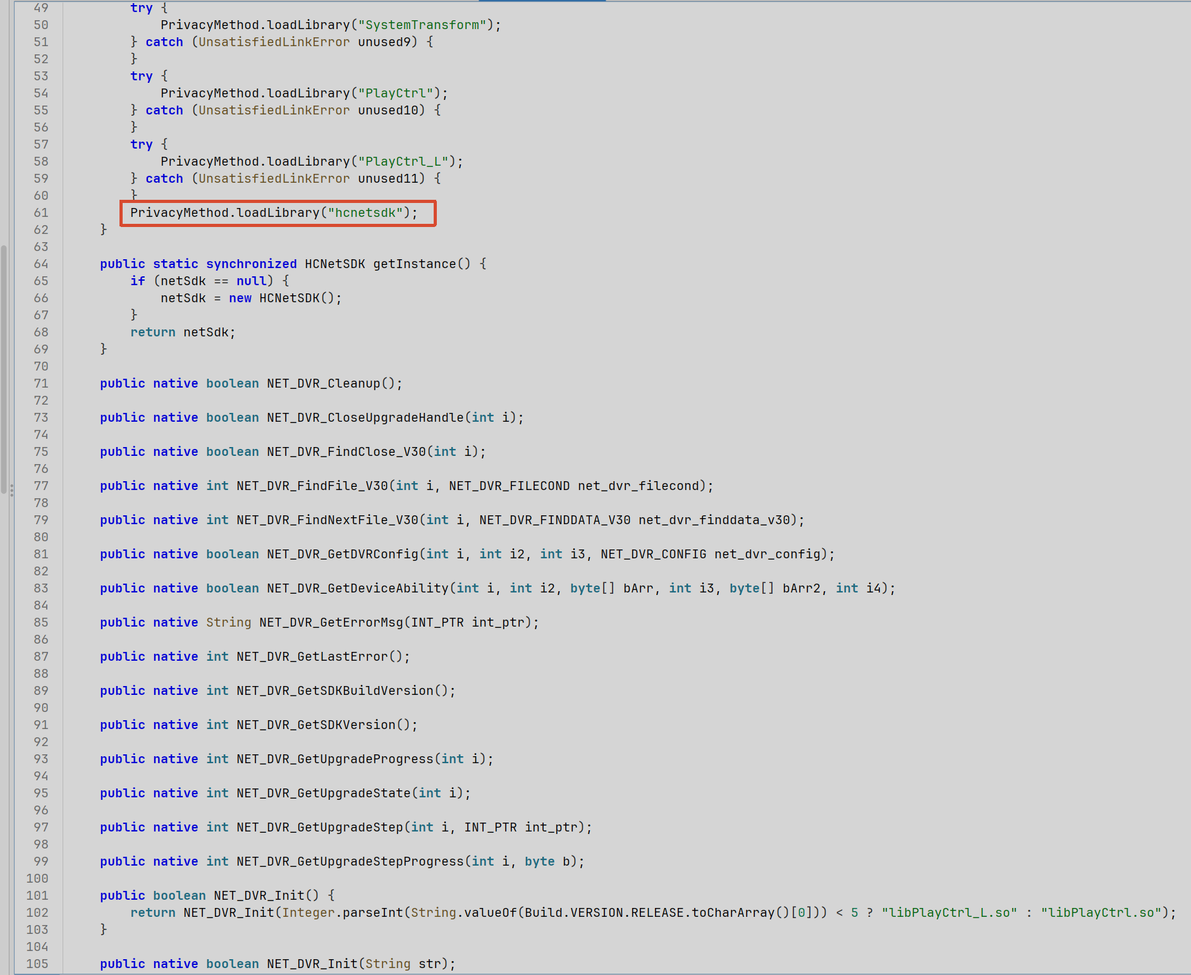
Task: Click the NET_DVR_GetUpgradeStep method name on line 97
Action: click(x=319, y=827)
